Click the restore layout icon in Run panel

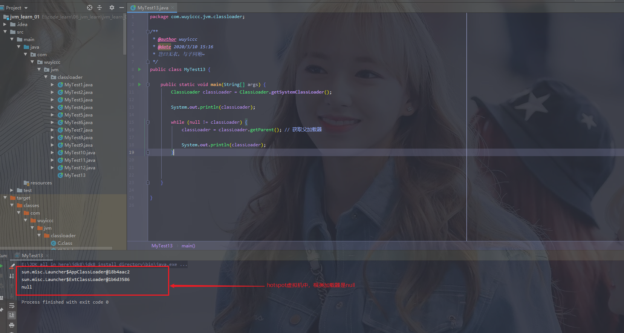[x=2, y=298]
